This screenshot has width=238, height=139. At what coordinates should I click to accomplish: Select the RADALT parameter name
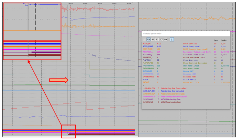146,82
